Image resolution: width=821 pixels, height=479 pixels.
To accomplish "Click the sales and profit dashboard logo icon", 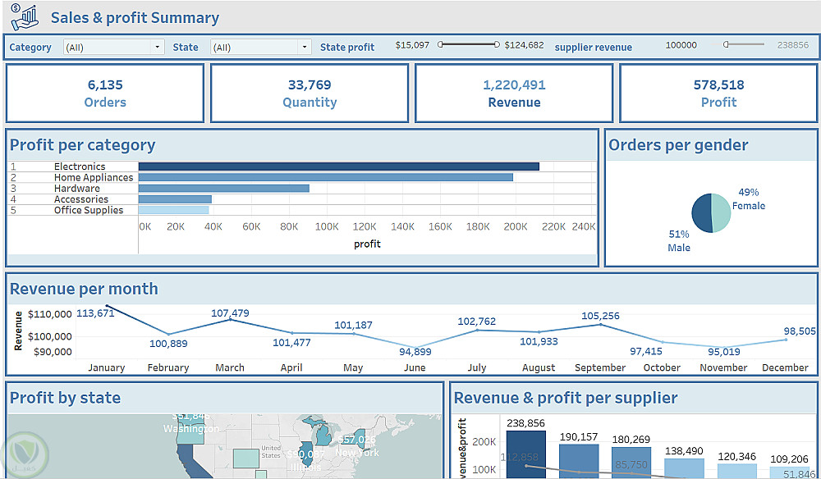I will click(x=24, y=16).
